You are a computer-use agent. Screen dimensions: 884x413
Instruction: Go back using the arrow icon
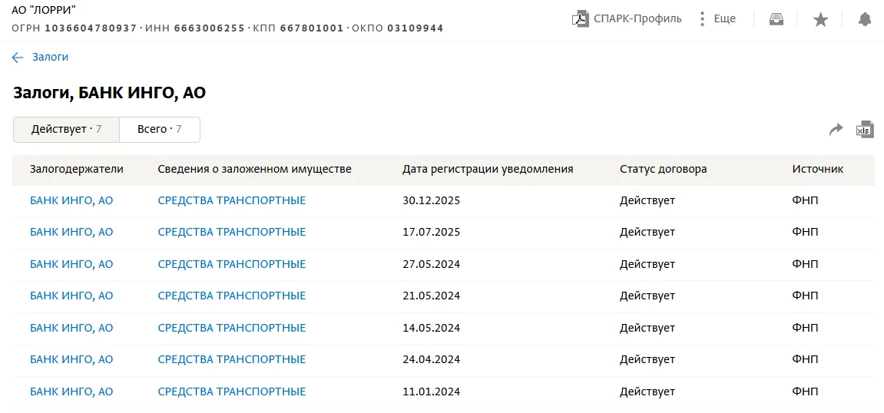tap(18, 57)
